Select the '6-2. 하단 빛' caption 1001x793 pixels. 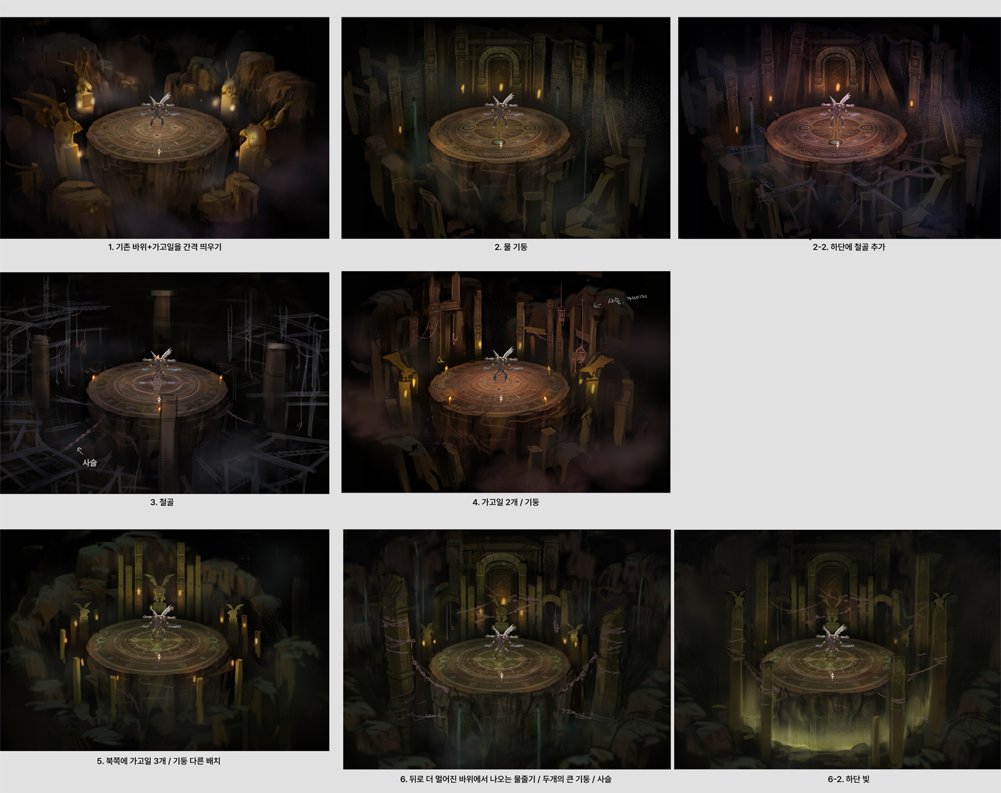pyautogui.click(x=848, y=779)
